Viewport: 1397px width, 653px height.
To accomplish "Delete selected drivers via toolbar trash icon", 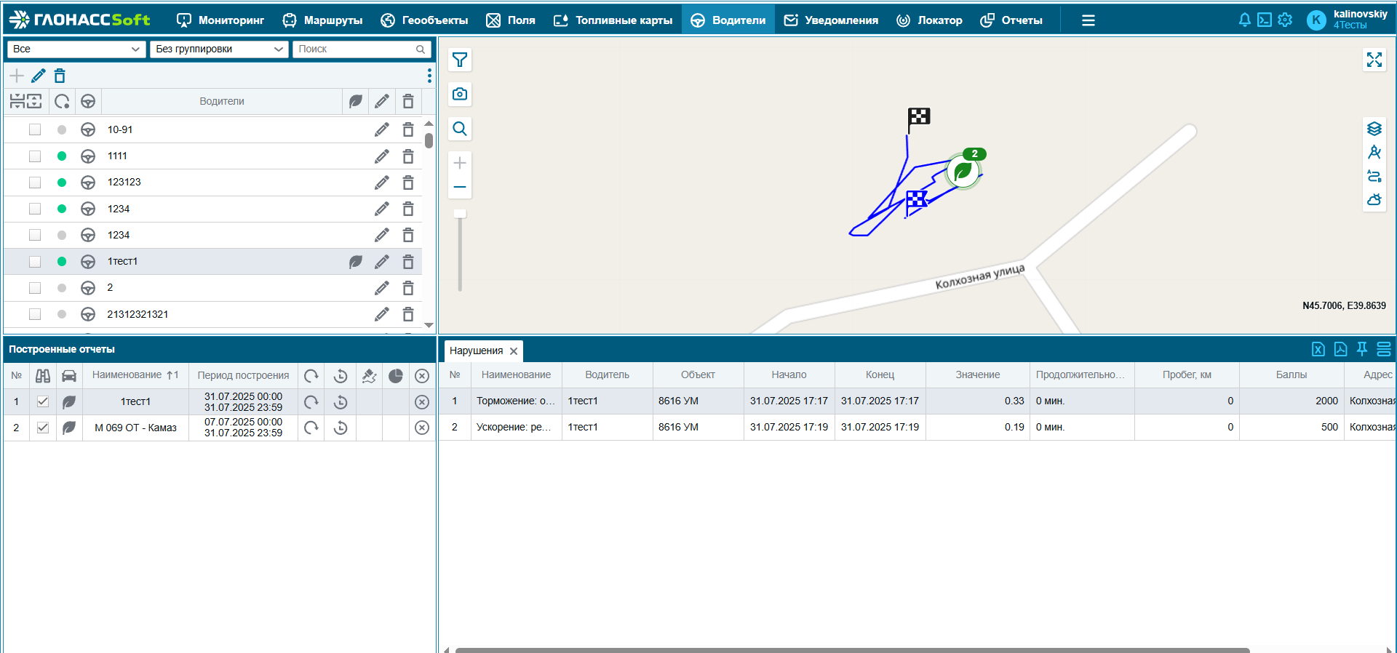I will pyautogui.click(x=60, y=76).
